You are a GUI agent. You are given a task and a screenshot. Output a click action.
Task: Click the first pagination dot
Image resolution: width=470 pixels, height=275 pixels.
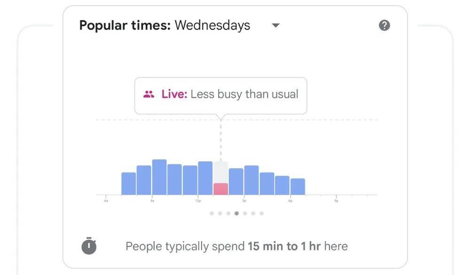(211, 213)
